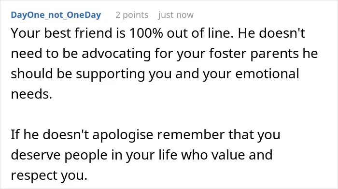
Task: Click "Your best friend" at the comment start
Action: click(61, 33)
